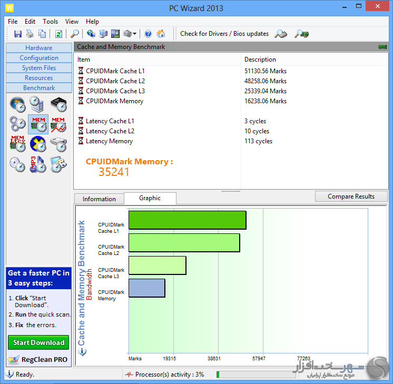393x384 pixels.
Task: Select the DirectX benchmark icon
Action: click(38, 144)
